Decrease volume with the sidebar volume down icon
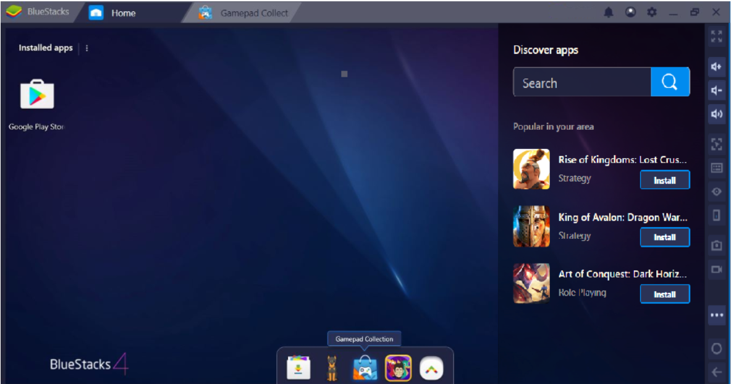Screen dimensions: 731x384 pyautogui.click(x=717, y=90)
